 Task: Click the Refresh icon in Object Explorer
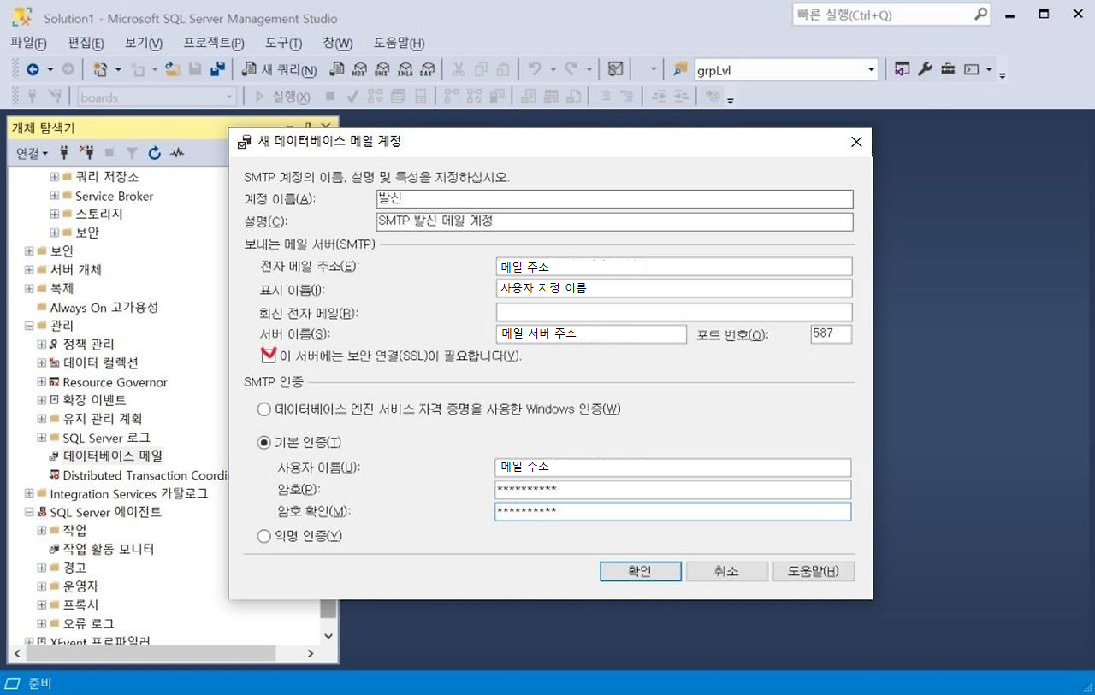(x=155, y=153)
